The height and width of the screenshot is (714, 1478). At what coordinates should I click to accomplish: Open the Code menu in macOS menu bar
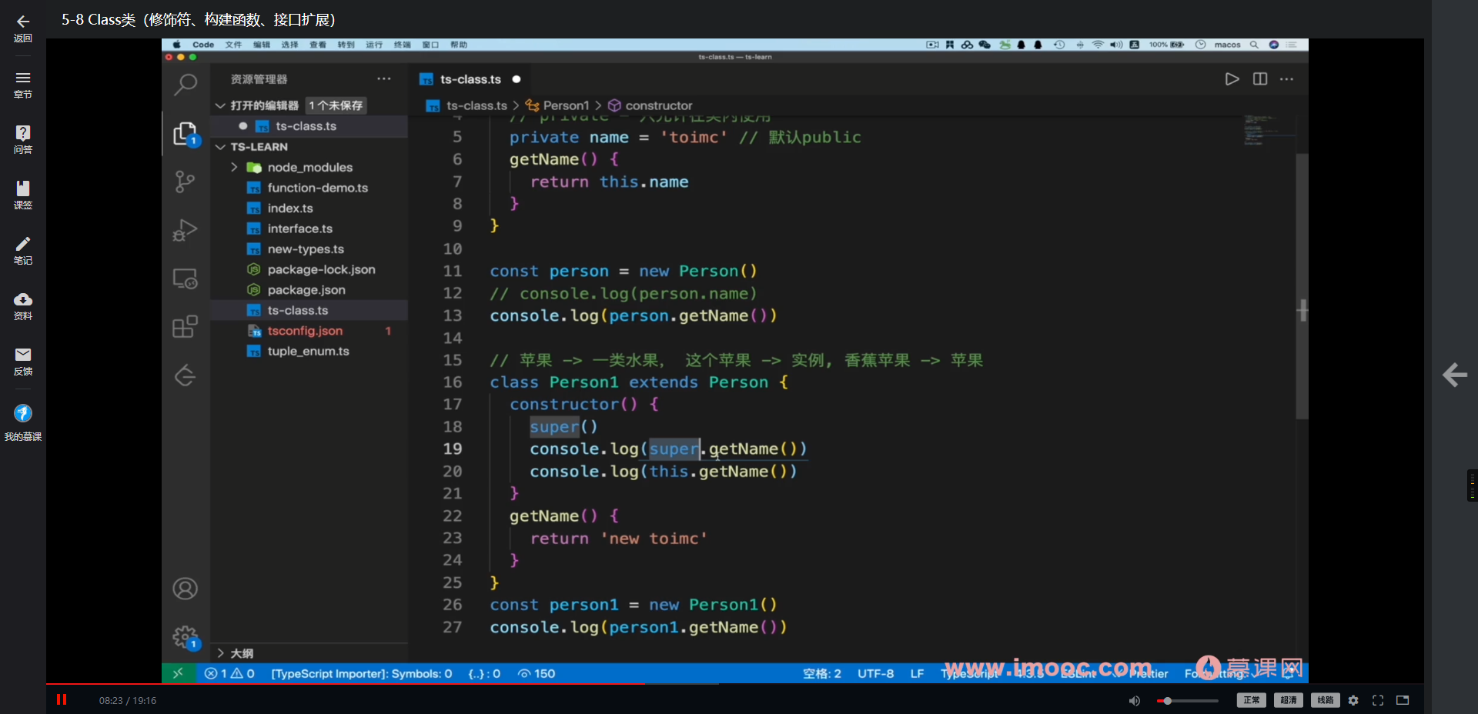coord(203,45)
